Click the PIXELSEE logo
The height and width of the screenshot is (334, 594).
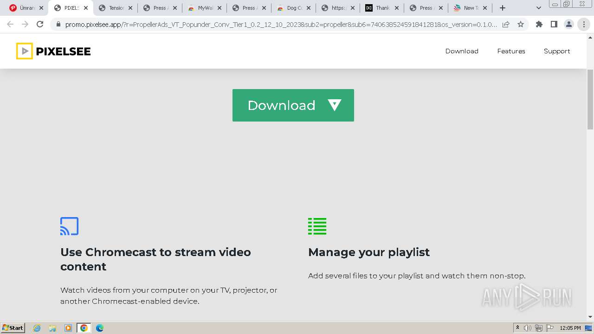click(53, 51)
